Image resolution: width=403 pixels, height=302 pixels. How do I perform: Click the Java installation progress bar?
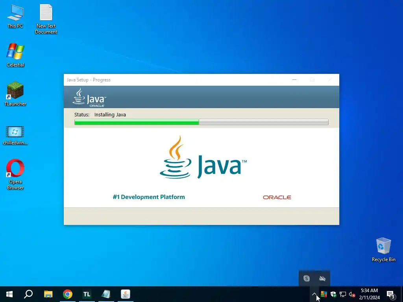pos(201,122)
